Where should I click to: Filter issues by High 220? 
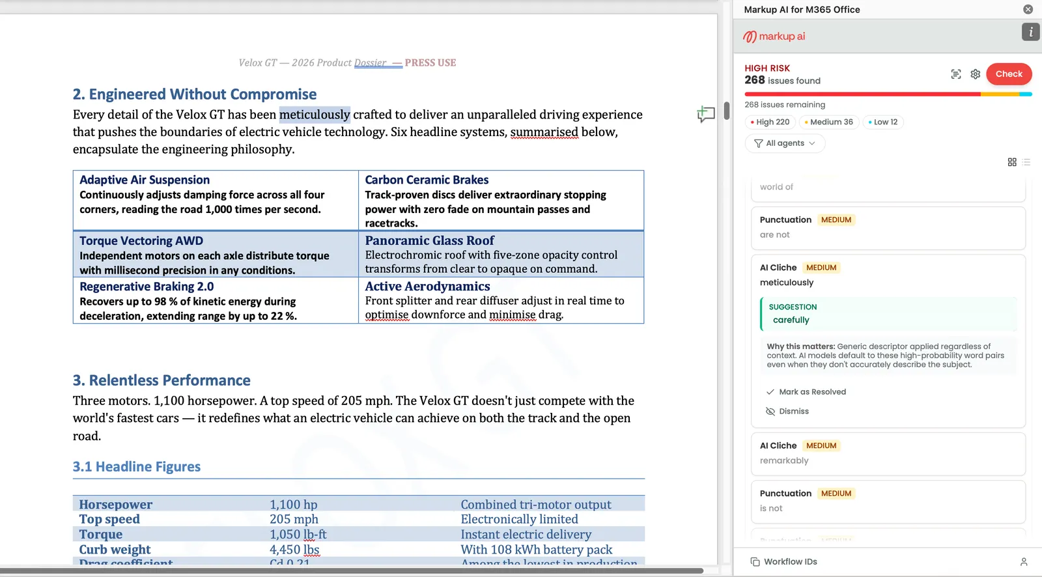coord(770,122)
